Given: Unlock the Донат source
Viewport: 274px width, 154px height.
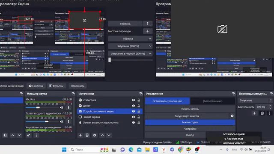Looking at the screenshot, I should 139,106.
